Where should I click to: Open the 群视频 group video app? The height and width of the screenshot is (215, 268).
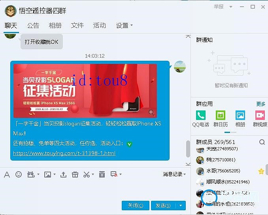pos(260,119)
